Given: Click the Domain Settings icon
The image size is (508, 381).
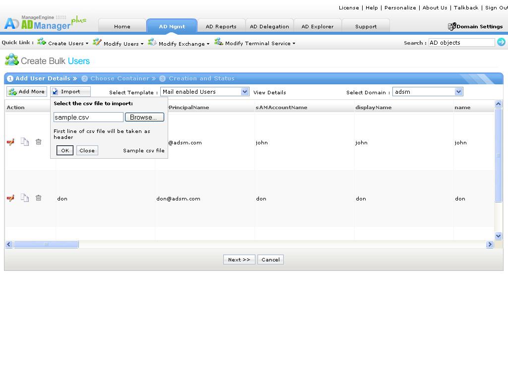Looking at the screenshot, I should 451,26.
